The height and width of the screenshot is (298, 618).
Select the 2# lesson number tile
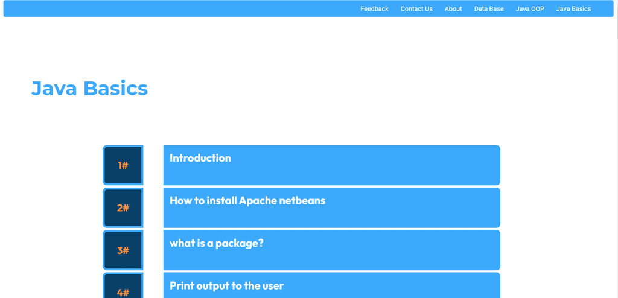(123, 208)
